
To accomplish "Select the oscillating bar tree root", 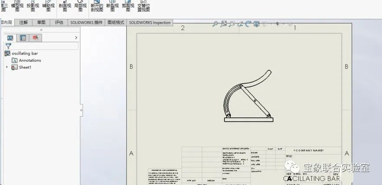I will pyautogui.click(x=25, y=53).
